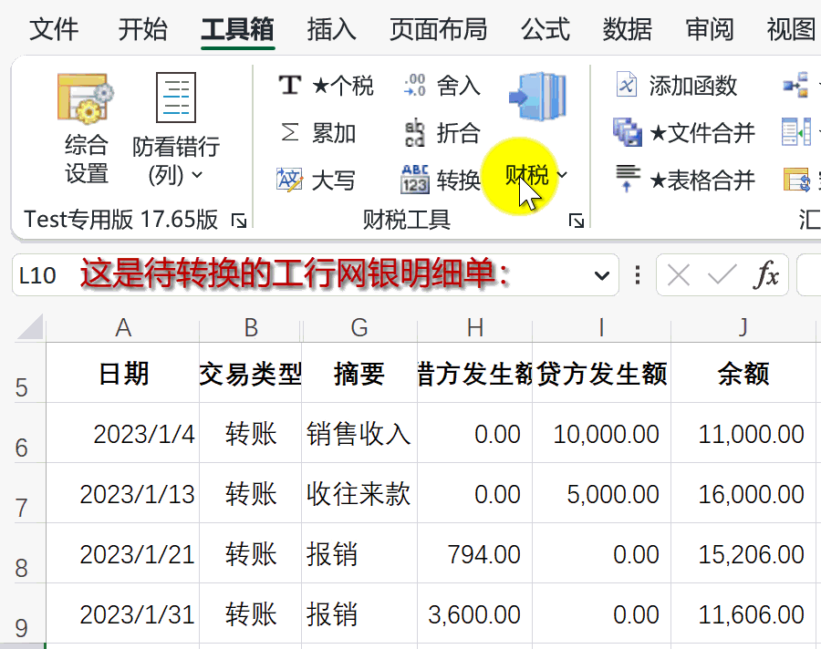This screenshot has height=649, width=821.
Task: Open the 财税工具 group dialog launcher
Action: click(x=577, y=221)
